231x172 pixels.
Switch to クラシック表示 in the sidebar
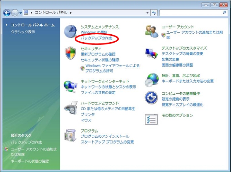click(23, 32)
